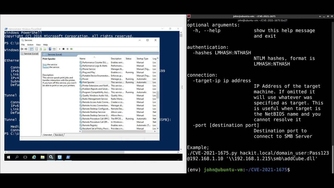Viewport: 334px width, 188px height.
Task: Select Remote Access Auto Connection service
Action: (x=118, y=102)
